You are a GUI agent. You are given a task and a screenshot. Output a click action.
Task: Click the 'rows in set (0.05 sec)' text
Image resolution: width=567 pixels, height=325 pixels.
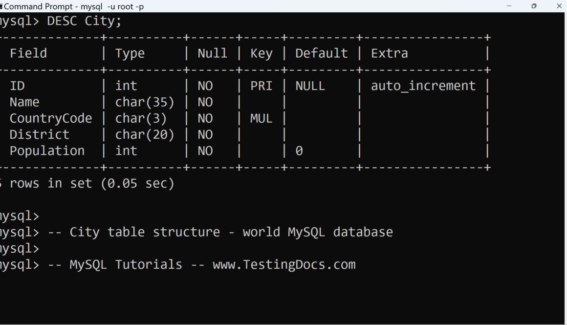pyautogui.click(x=92, y=183)
